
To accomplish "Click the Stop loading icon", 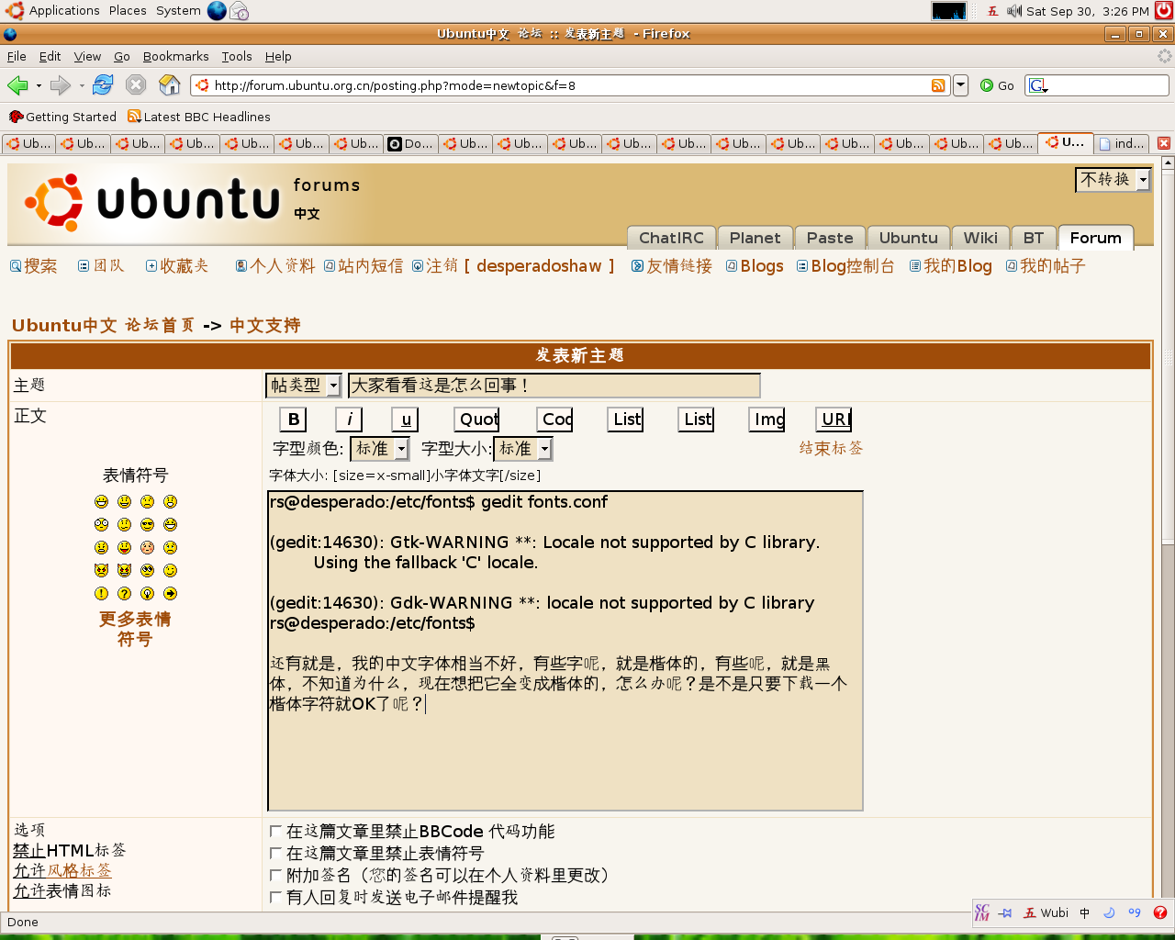I will point(136,84).
